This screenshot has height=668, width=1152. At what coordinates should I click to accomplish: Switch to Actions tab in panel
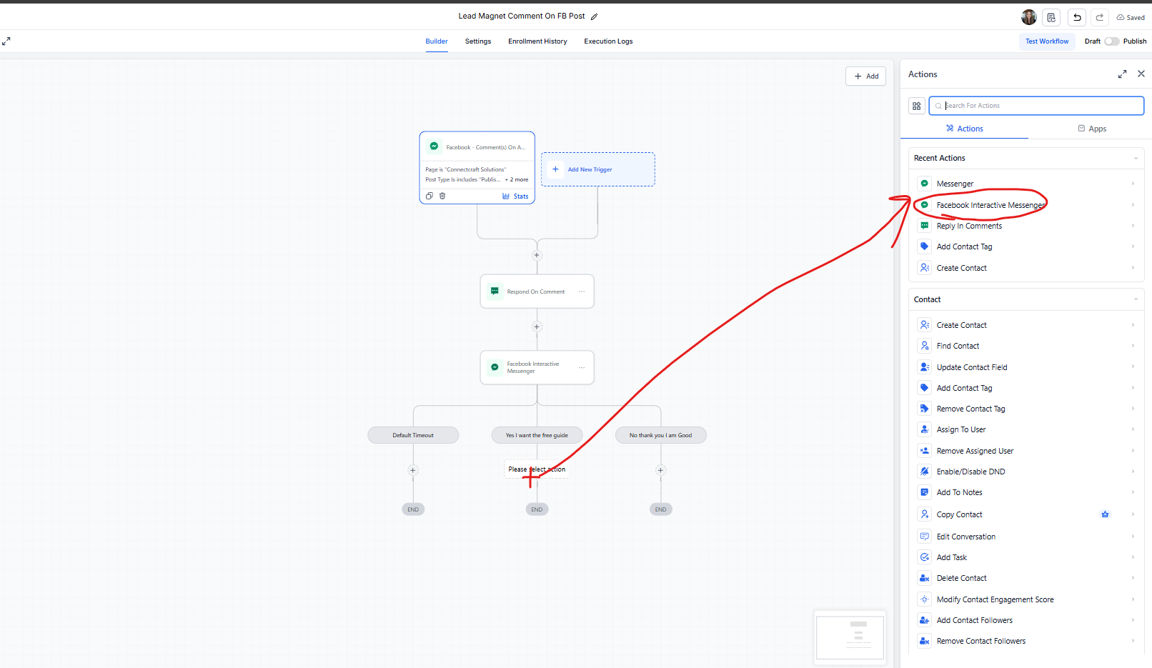coord(964,129)
